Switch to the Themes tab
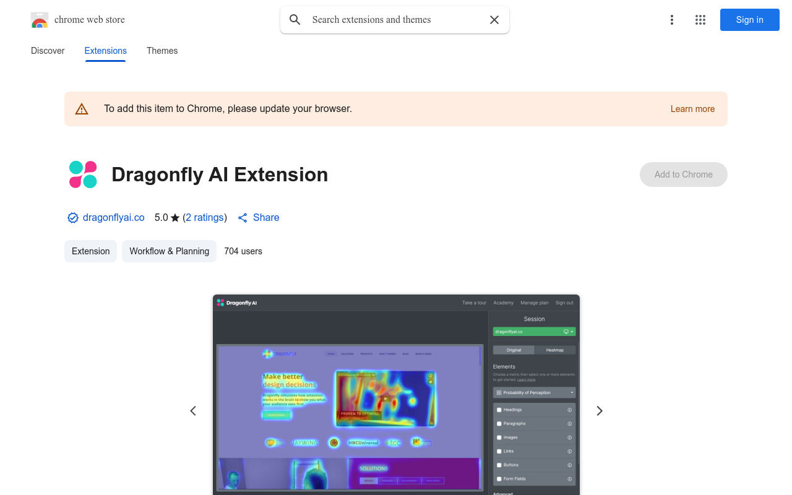 tap(162, 51)
